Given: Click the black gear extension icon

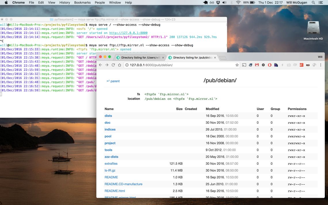Looking at the screenshot, I should click(x=263, y=65).
